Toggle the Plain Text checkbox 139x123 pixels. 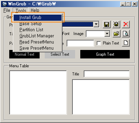tap(99, 43)
